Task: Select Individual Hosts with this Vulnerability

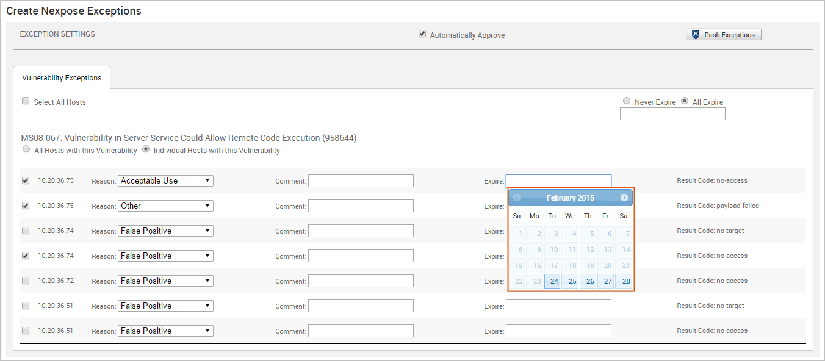Action: (146, 149)
